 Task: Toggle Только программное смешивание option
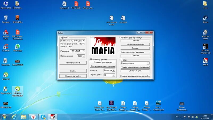click(x=135, y=67)
